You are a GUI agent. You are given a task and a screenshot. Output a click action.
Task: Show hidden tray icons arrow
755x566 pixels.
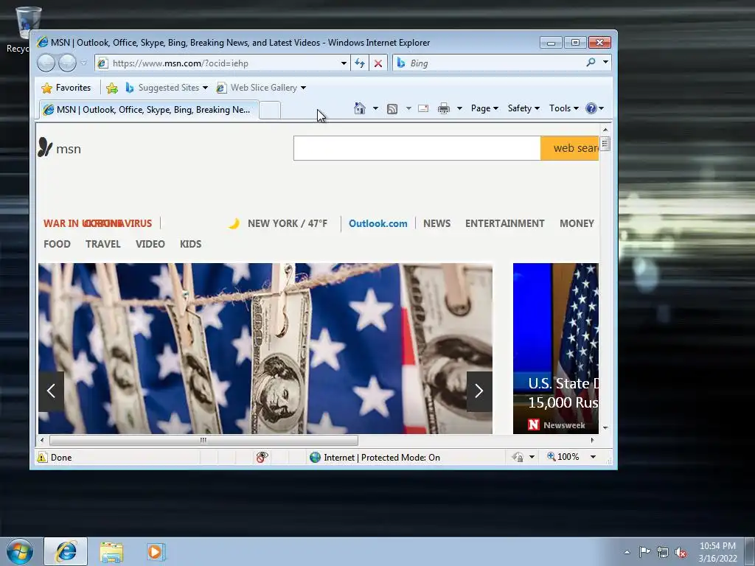[627, 552]
